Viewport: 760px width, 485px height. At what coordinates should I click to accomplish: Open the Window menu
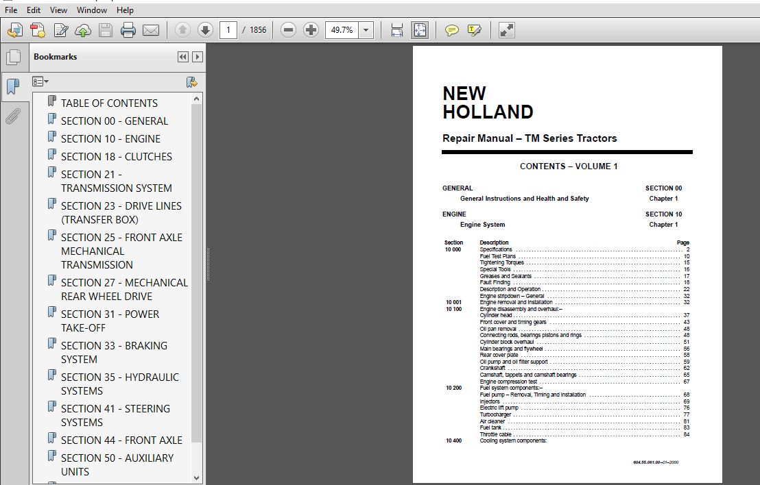(x=92, y=10)
